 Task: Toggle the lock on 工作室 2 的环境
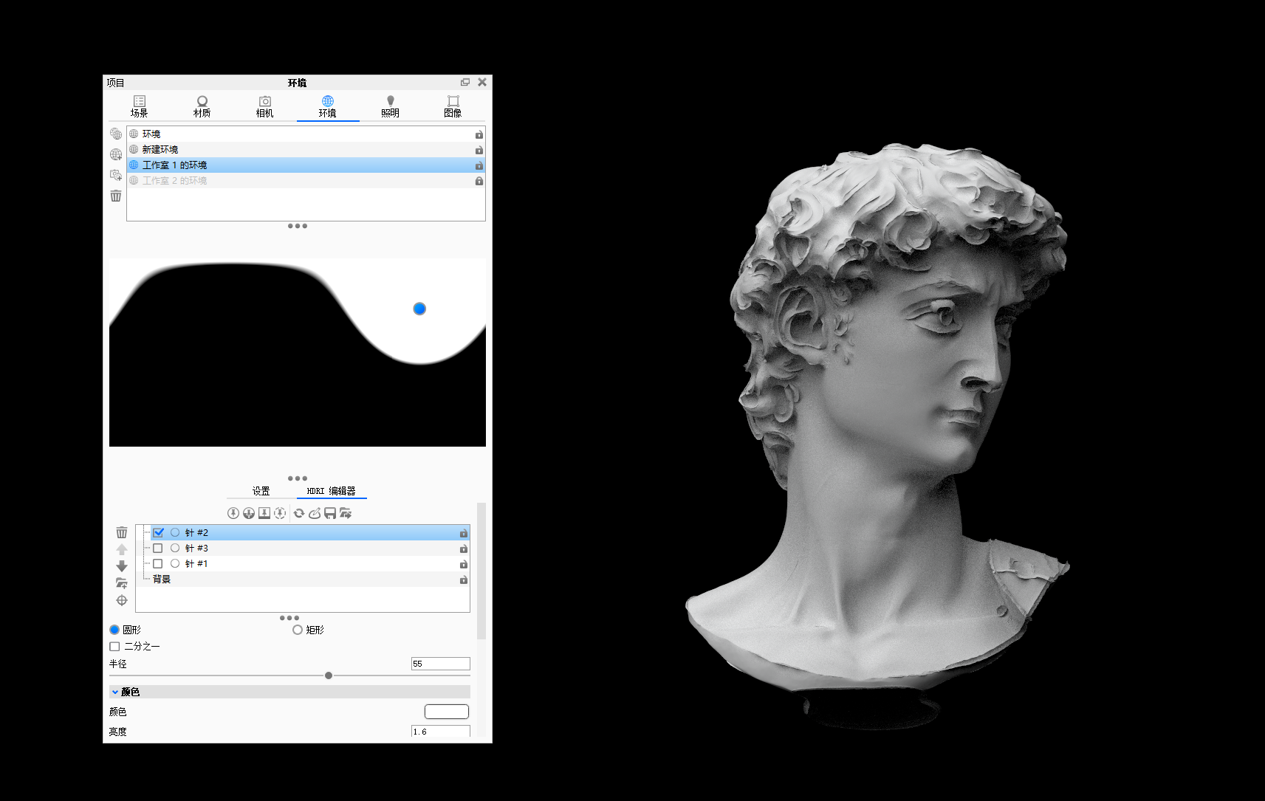coord(479,180)
